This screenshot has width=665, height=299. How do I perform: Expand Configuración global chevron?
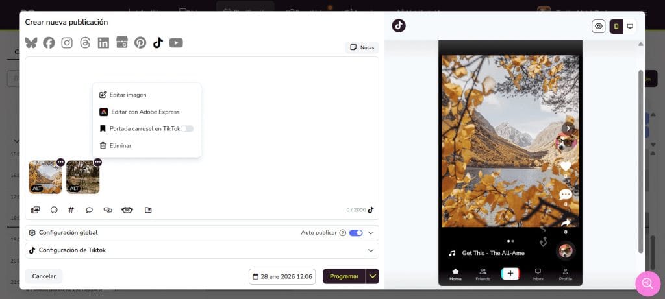[x=371, y=233]
